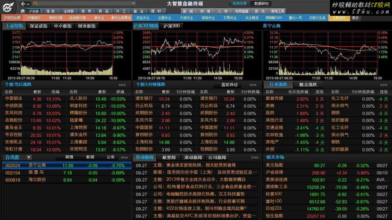This screenshot has width=392, height=220.
Task: Go back using the left arrow icon
Action: tap(23, 4)
